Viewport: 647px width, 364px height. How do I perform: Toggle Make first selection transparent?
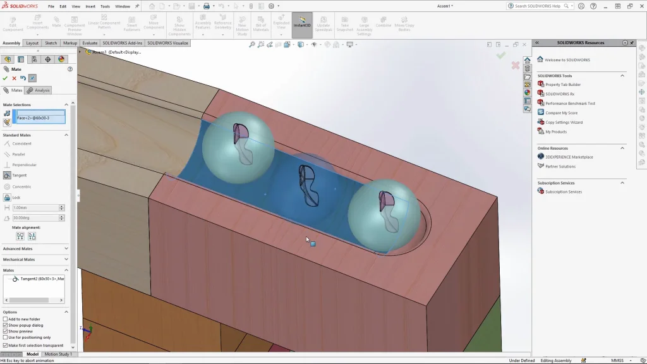6,346
